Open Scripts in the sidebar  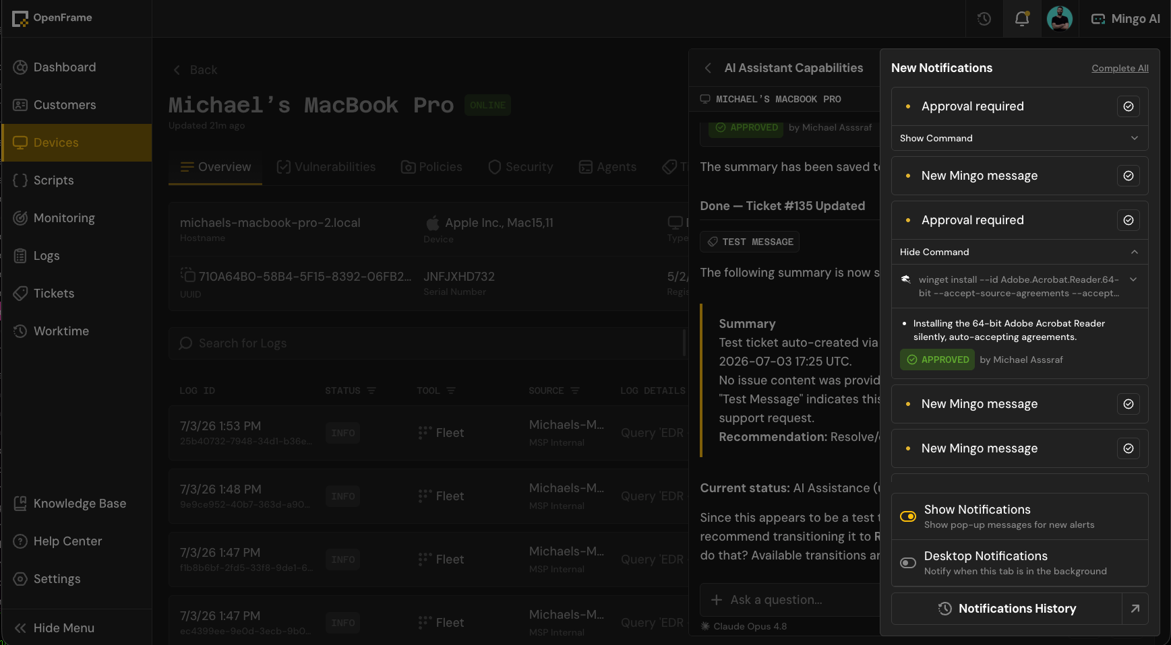(x=76, y=180)
